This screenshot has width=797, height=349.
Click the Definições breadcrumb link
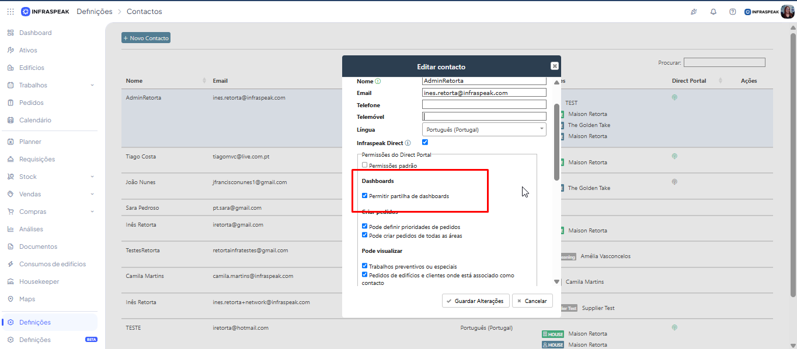95,12
